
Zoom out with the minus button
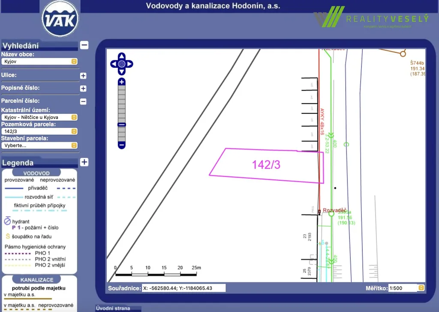tap(122, 146)
